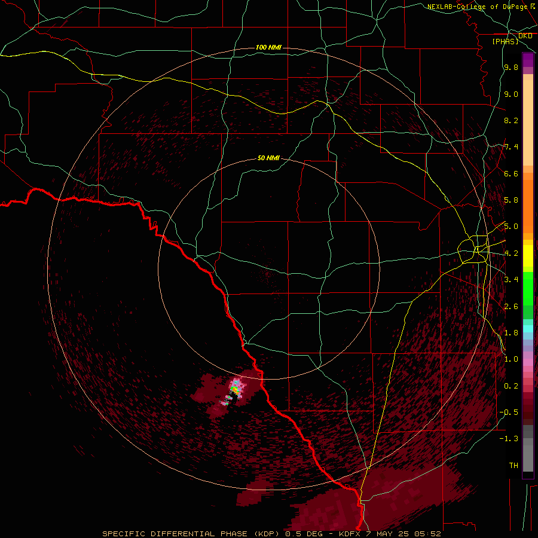This screenshot has height=538, width=538.
Task: Click the 100 NMI range ring label
Action: coord(268,47)
